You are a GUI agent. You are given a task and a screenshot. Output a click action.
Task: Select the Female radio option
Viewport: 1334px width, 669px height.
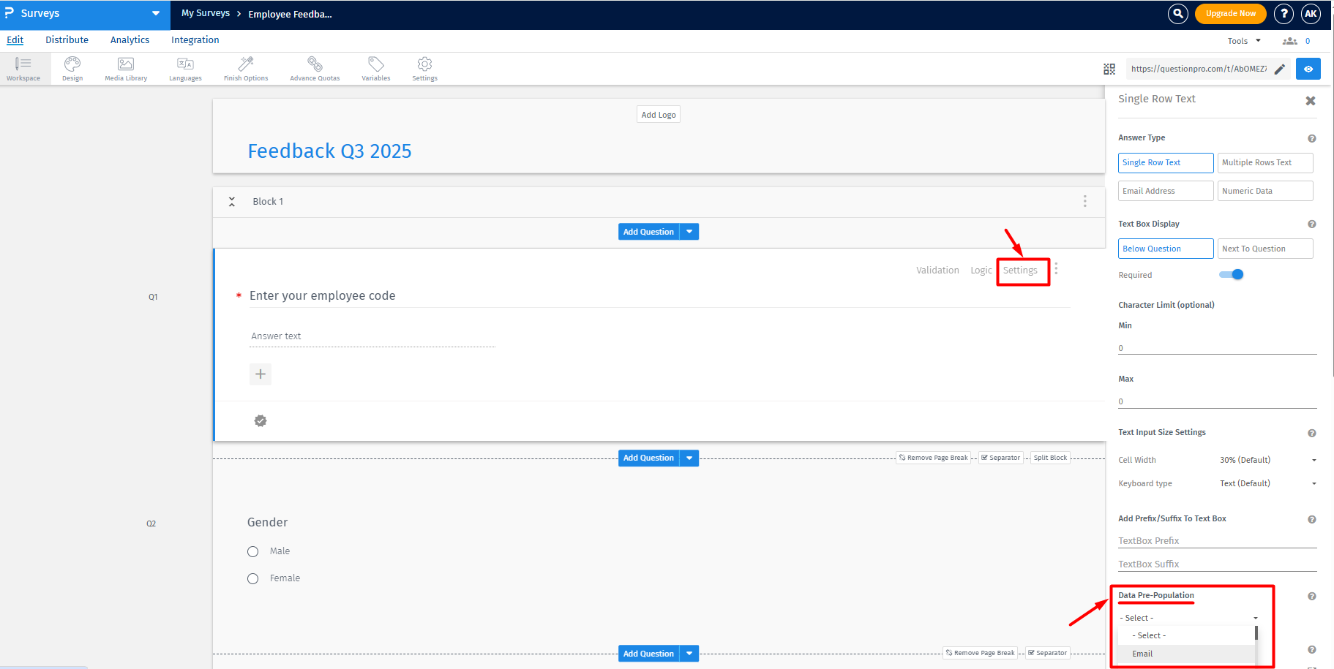click(253, 578)
